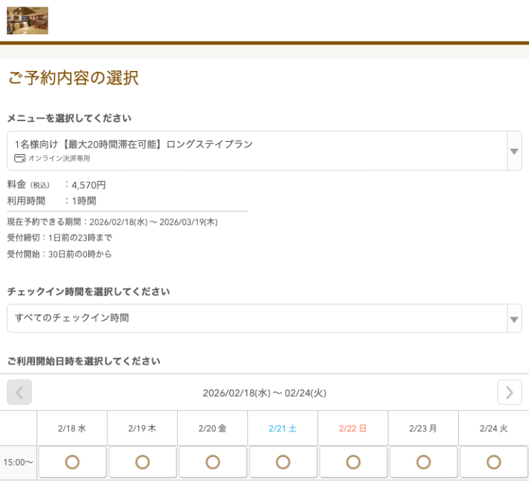
Task: Select 15:00 slot circle for 2/24 Tuesday
Action: tap(493, 462)
